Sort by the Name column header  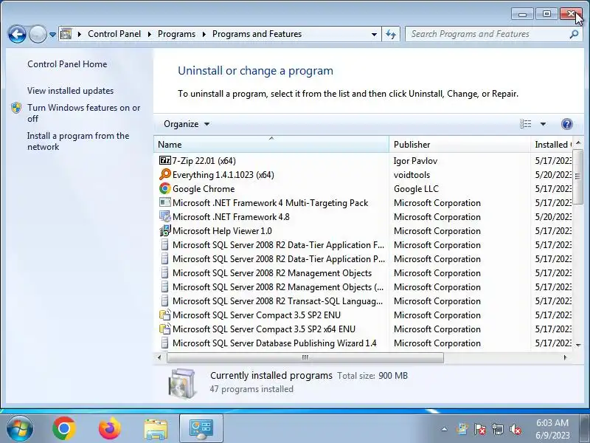pos(271,144)
